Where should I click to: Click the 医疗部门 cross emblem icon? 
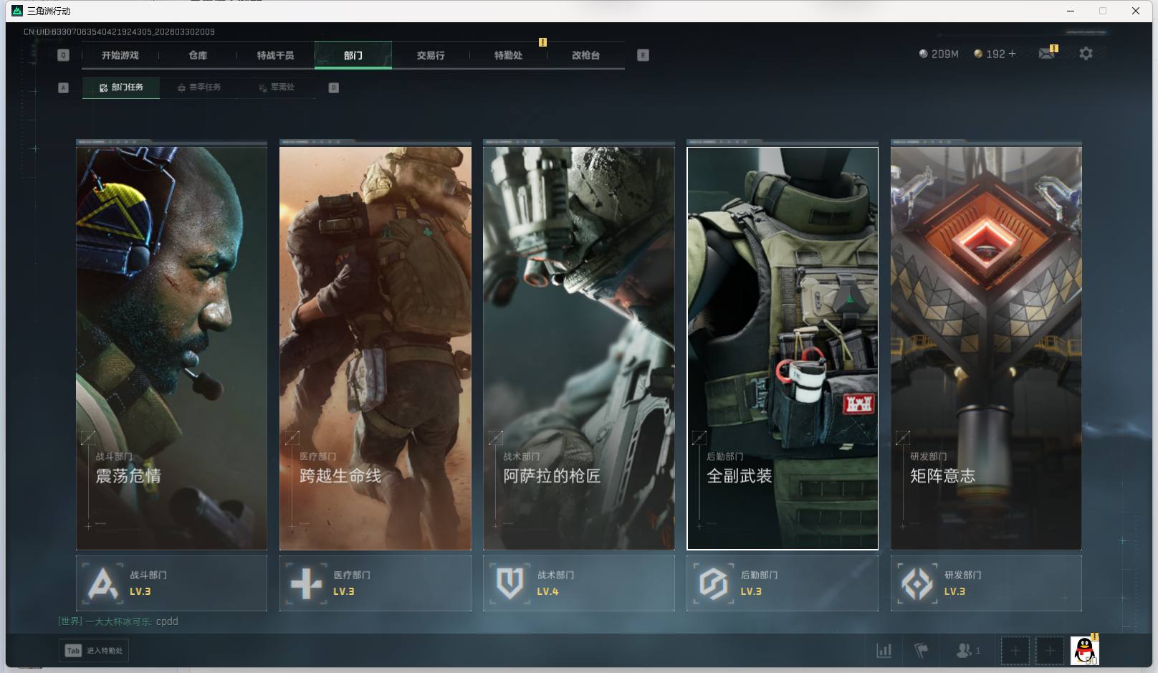[x=306, y=583]
